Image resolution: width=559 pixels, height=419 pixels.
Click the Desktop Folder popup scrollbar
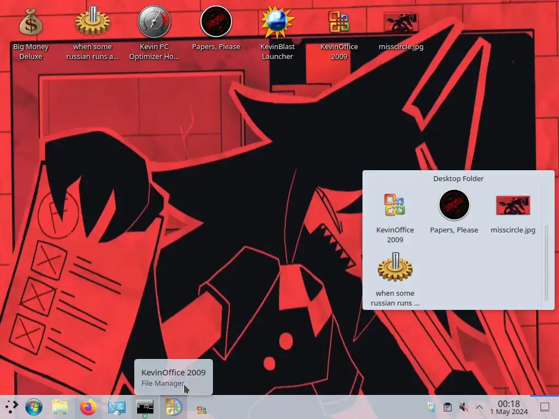pos(546,262)
